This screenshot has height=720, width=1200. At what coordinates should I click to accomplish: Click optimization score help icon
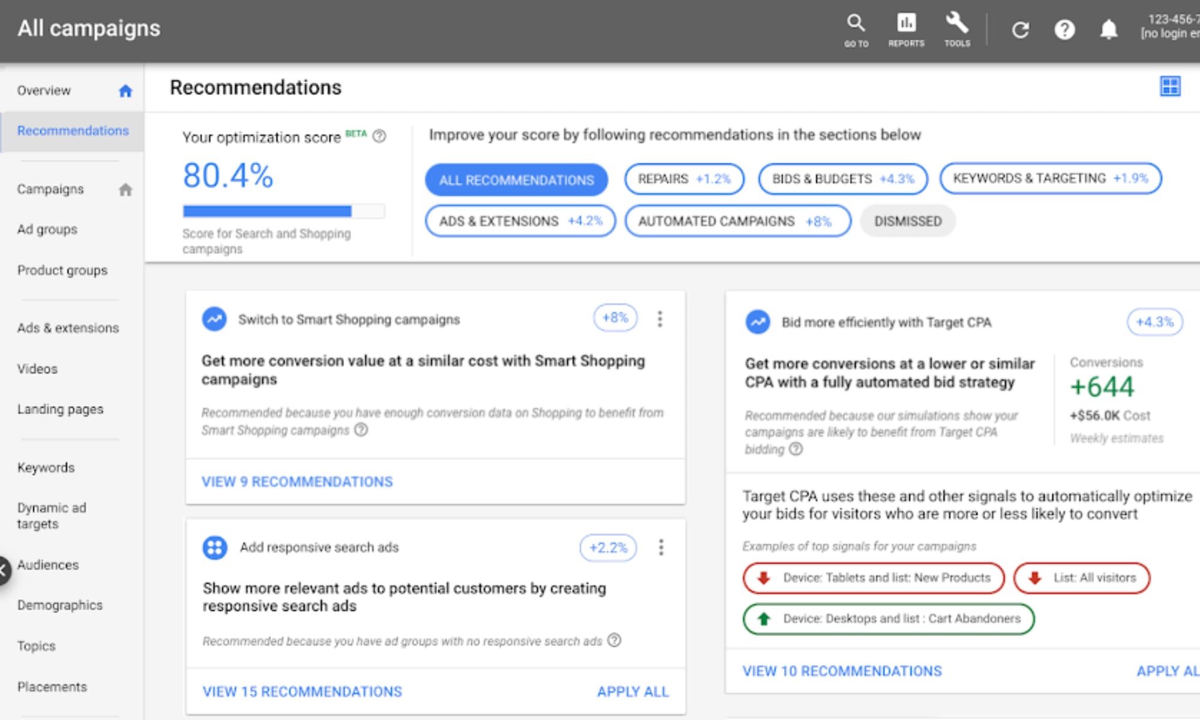click(x=379, y=136)
